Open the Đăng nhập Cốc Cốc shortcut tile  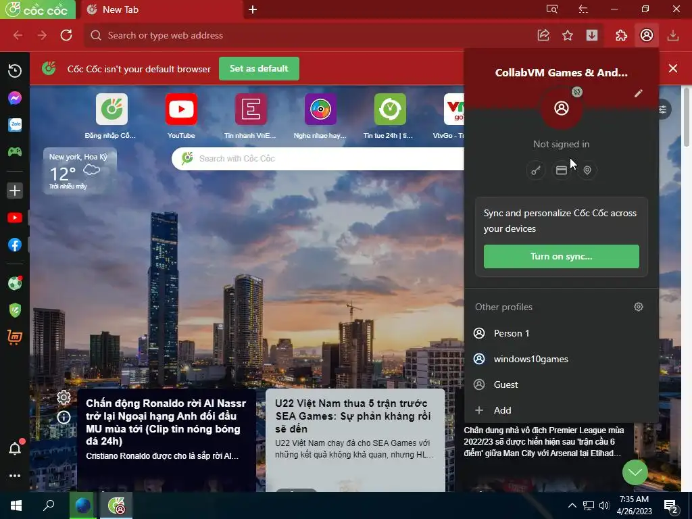pyautogui.click(x=112, y=116)
